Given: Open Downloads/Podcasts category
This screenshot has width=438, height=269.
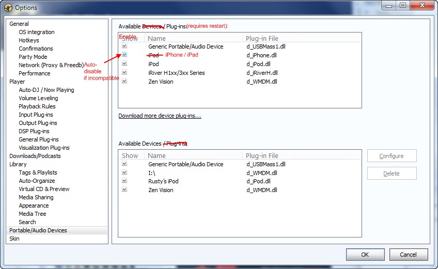Looking at the screenshot, I should [35, 156].
